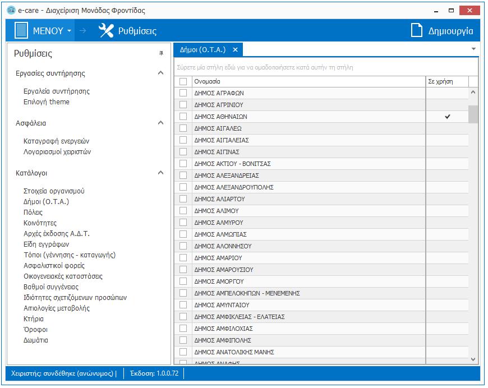
Task: Toggle the Σε χρήση checkmark for ΔΗΜΟΣ ΑΘΗΝΑΙΩΝ
Action: [x=447, y=117]
